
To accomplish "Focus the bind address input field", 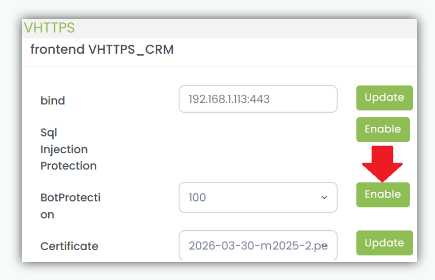I will (x=258, y=99).
